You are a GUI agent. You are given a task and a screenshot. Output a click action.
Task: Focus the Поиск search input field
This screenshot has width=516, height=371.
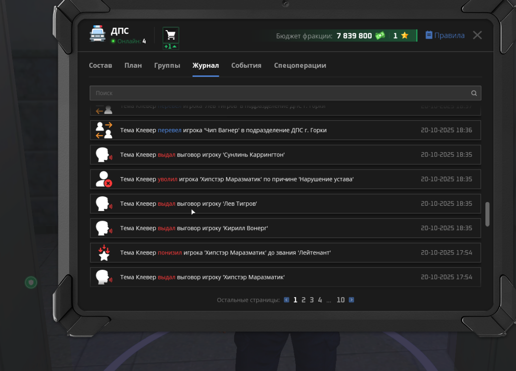pos(277,93)
